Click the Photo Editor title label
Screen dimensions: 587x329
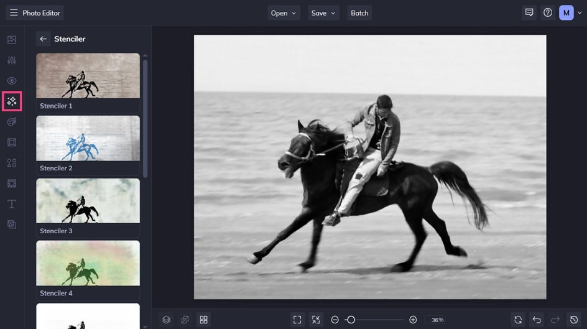pos(41,12)
